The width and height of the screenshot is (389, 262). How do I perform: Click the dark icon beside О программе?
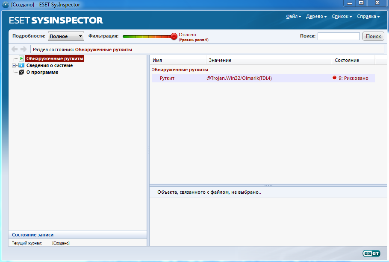pyautogui.click(x=21, y=72)
